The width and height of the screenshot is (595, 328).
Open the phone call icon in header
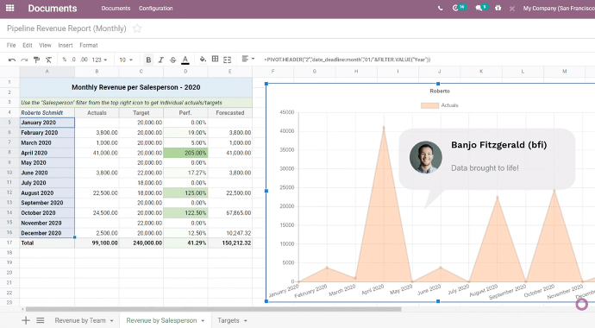pos(440,8)
